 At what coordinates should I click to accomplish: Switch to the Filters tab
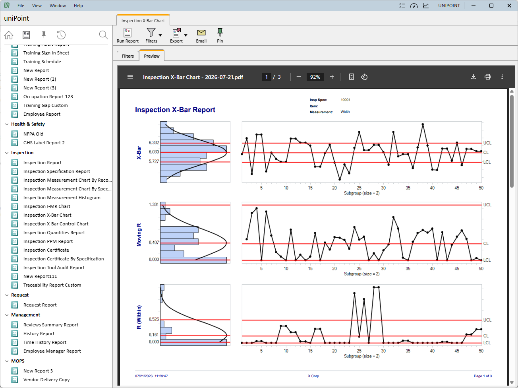[128, 56]
